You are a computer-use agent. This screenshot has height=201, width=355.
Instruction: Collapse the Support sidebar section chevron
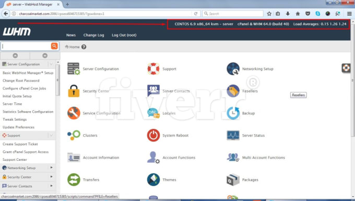[51, 135]
